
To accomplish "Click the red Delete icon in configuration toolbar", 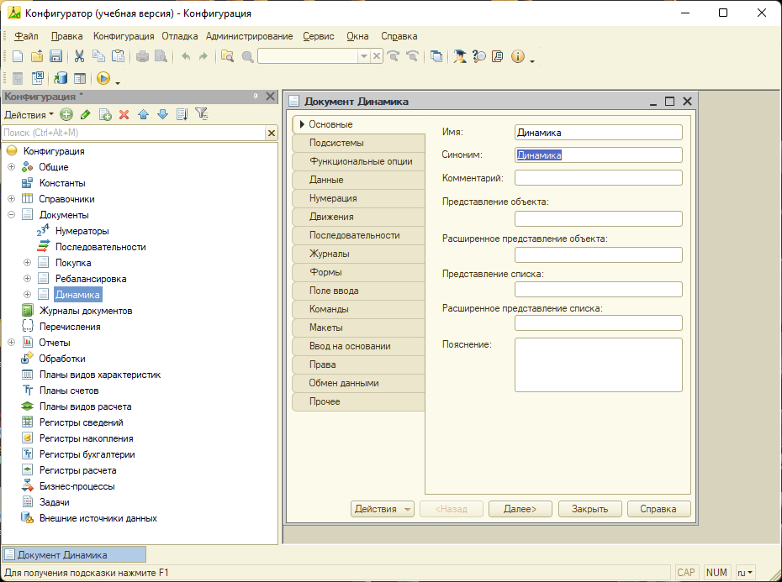I will (x=124, y=114).
